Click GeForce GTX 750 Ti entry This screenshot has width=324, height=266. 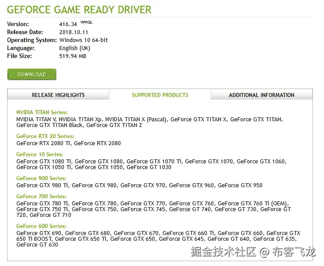(x=42, y=209)
